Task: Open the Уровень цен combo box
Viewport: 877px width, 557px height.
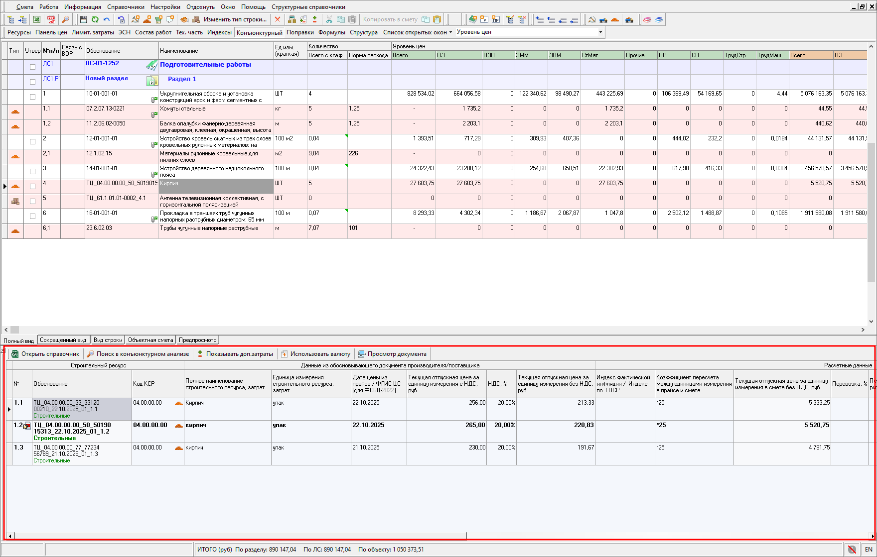Action: tap(600, 32)
